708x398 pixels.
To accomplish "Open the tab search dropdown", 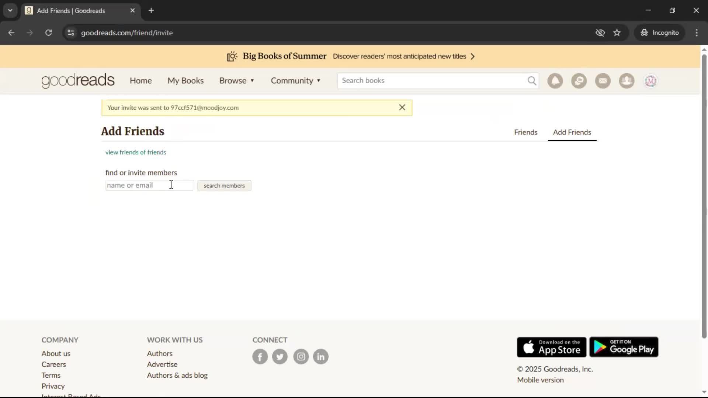I will pyautogui.click(x=10, y=10).
